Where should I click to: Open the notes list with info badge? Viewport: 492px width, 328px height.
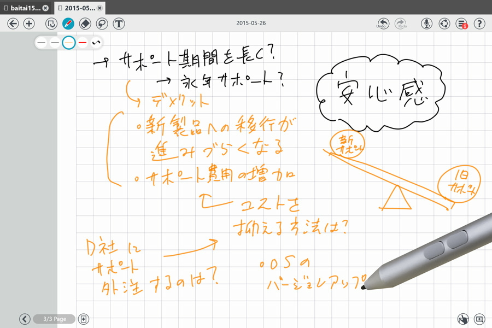(462, 24)
